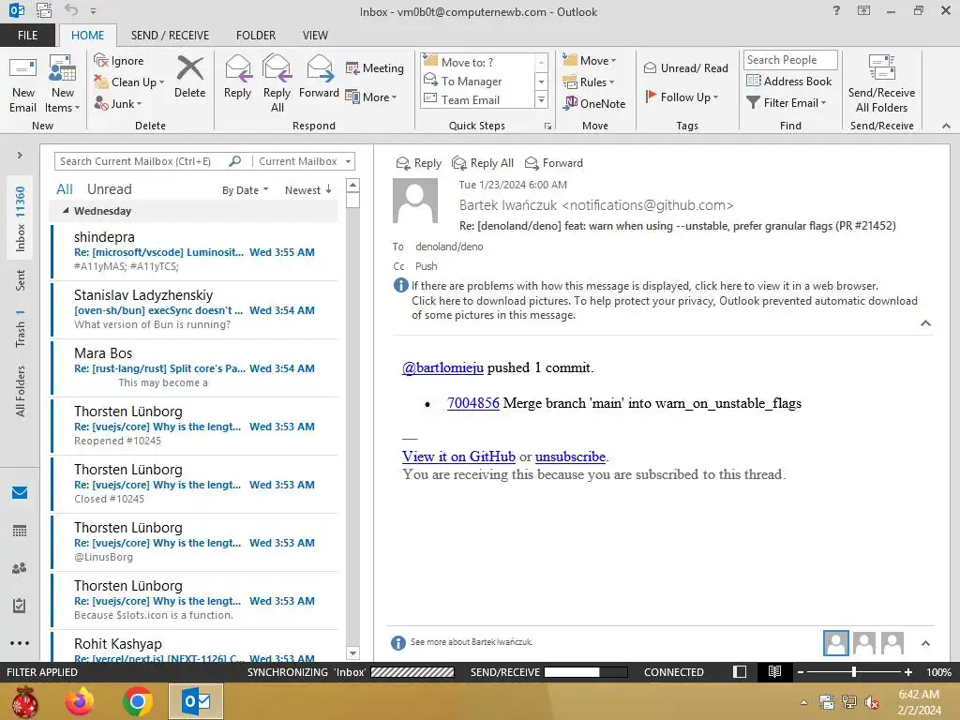This screenshot has width=960, height=720.
Task: Click Reply in the reading pane
Action: tap(419, 163)
